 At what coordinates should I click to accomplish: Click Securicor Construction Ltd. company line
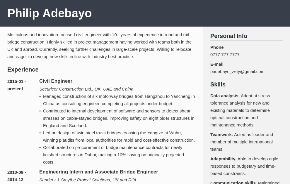86,89
